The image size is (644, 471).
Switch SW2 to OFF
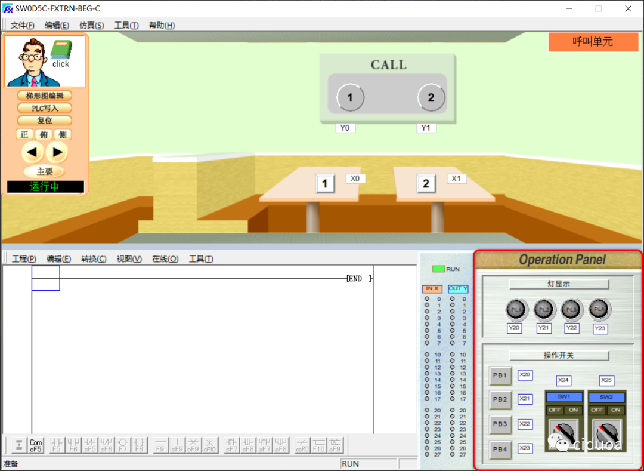pos(596,410)
